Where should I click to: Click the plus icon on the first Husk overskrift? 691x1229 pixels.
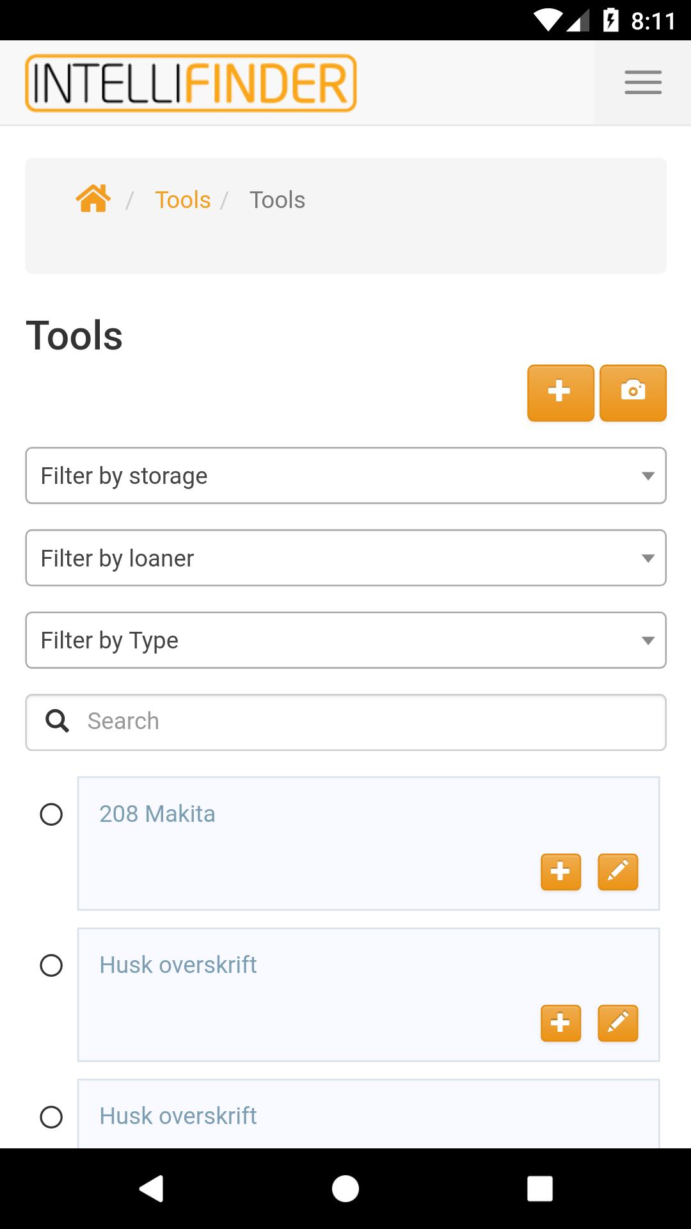(x=560, y=1023)
